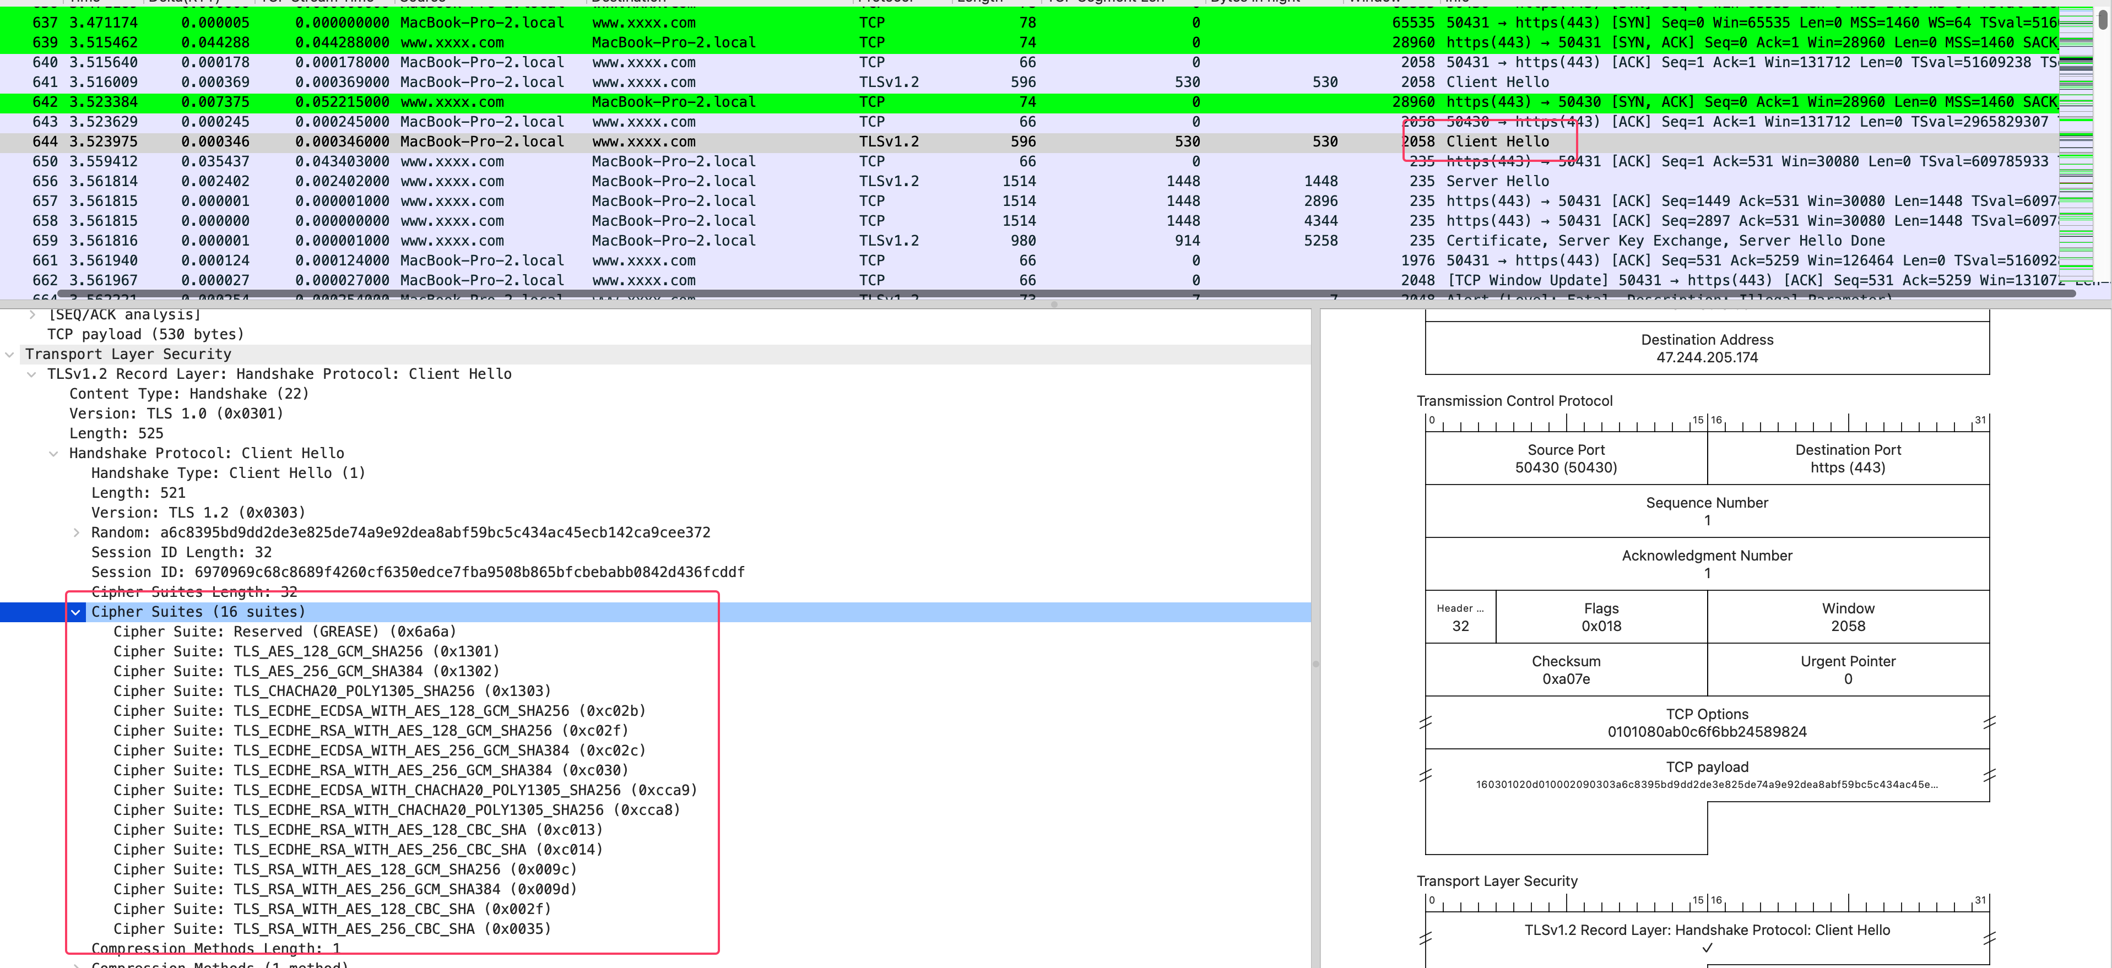This screenshot has height=968, width=2112.
Task: Collapse the TLSv1.2 Record Layer chevron
Action: [x=32, y=374]
